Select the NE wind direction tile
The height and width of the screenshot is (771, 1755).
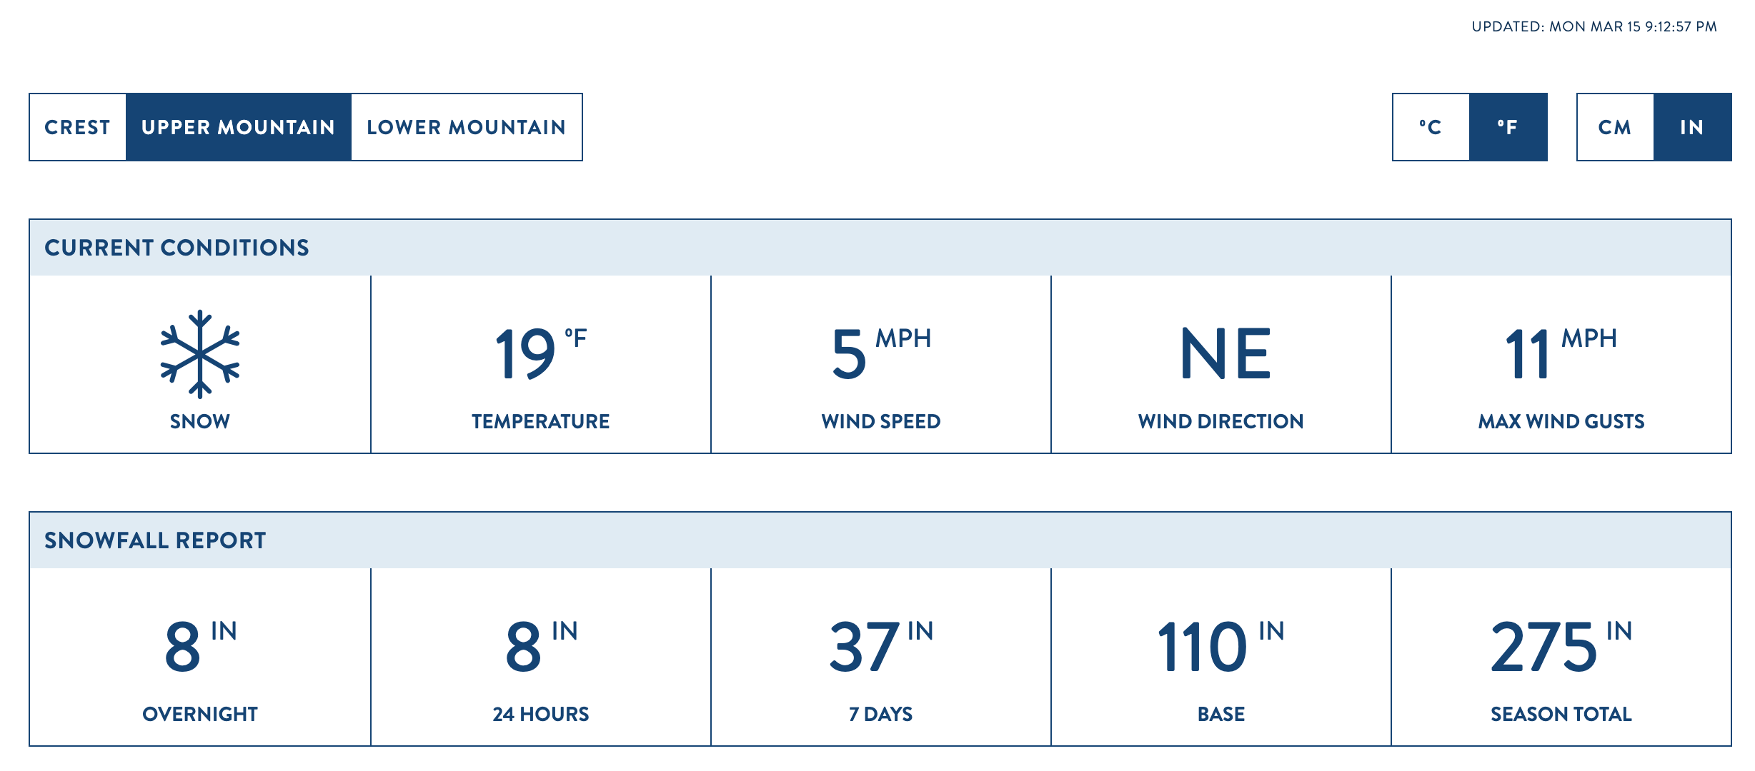pyautogui.click(x=1221, y=364)
